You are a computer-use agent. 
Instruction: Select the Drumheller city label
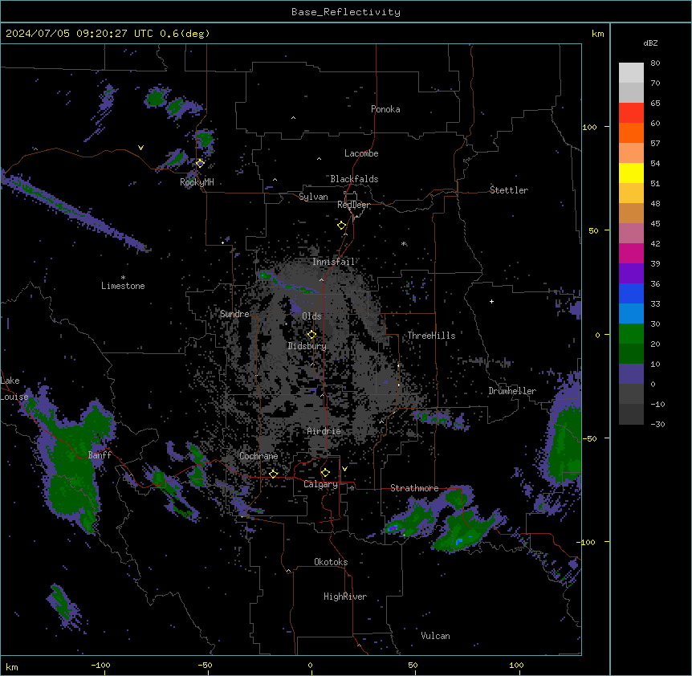(x=512, y=391)
